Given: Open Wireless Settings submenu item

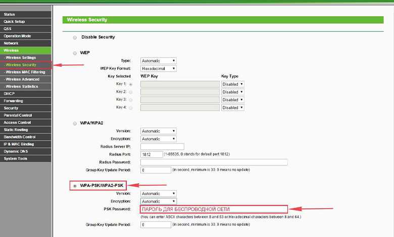Looking at the screenshot, I should click(x=26, y=57).
